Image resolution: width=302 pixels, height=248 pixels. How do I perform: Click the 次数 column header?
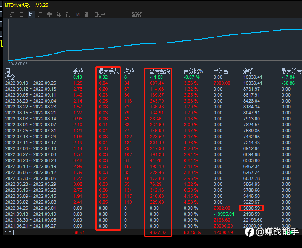point(129,71)
